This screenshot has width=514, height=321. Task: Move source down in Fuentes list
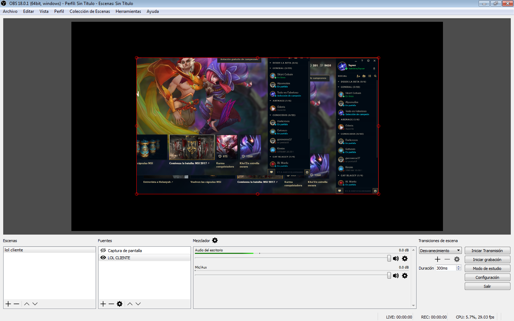tap(138, 304)
